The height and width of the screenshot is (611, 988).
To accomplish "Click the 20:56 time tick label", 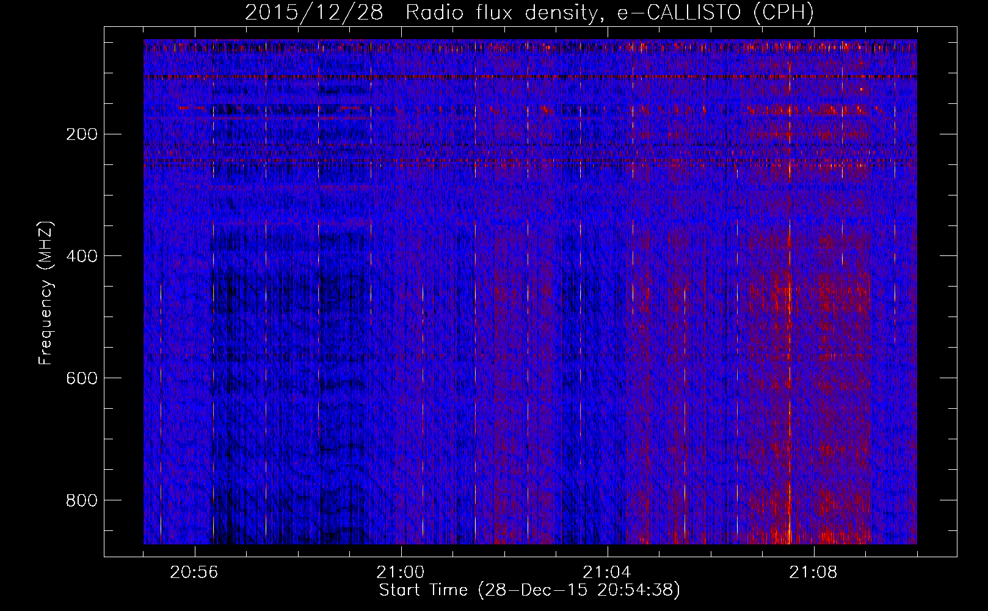I will tap(194, 573).
